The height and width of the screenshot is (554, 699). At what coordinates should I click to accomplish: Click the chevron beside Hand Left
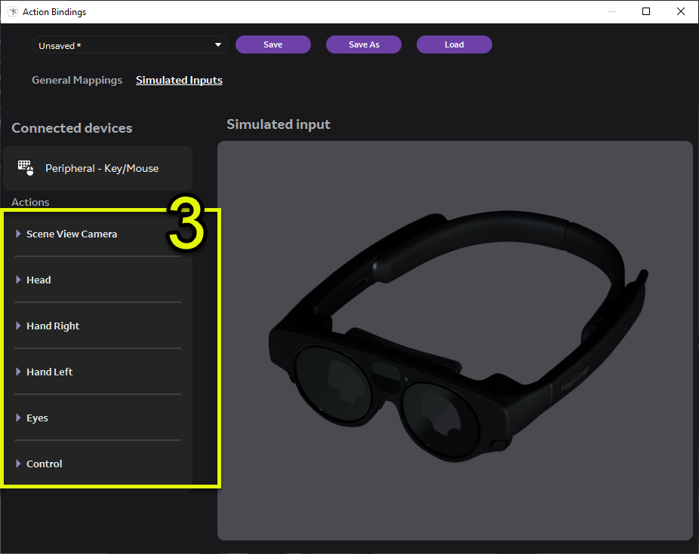point(18,372)
